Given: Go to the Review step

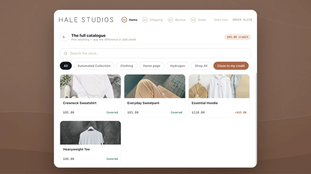Looking at the screenshot, I should pyautogui.click(x=180, y=20).
